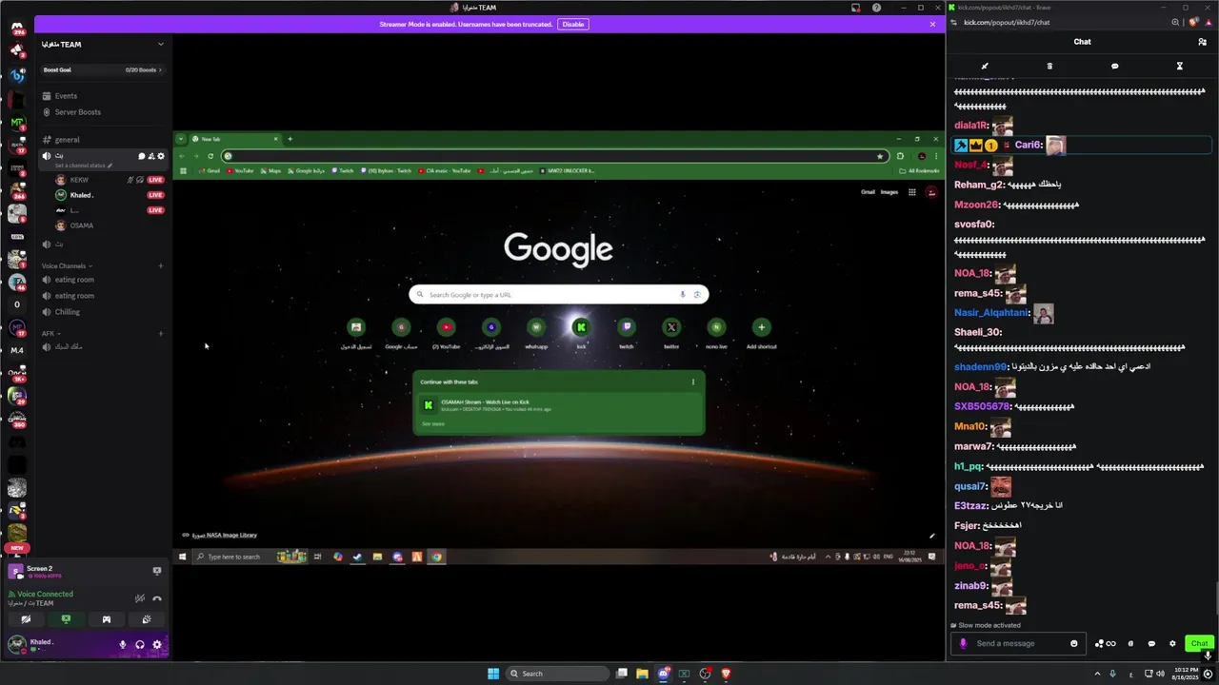The width and height of the screenshot is (1219, 685).
Task: Open emoji picker in Kick chat
Action: [1074, 643]
